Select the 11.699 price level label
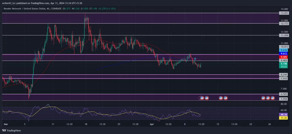This screenshot has width=292, height=134. (x=284, y=35)
